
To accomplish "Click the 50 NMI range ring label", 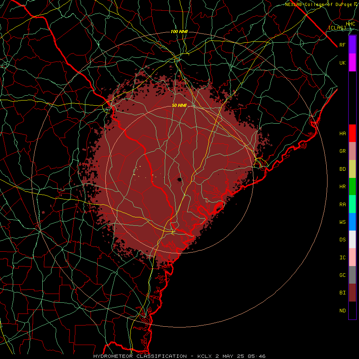I will pyautogui.click(x=179, y=105).
